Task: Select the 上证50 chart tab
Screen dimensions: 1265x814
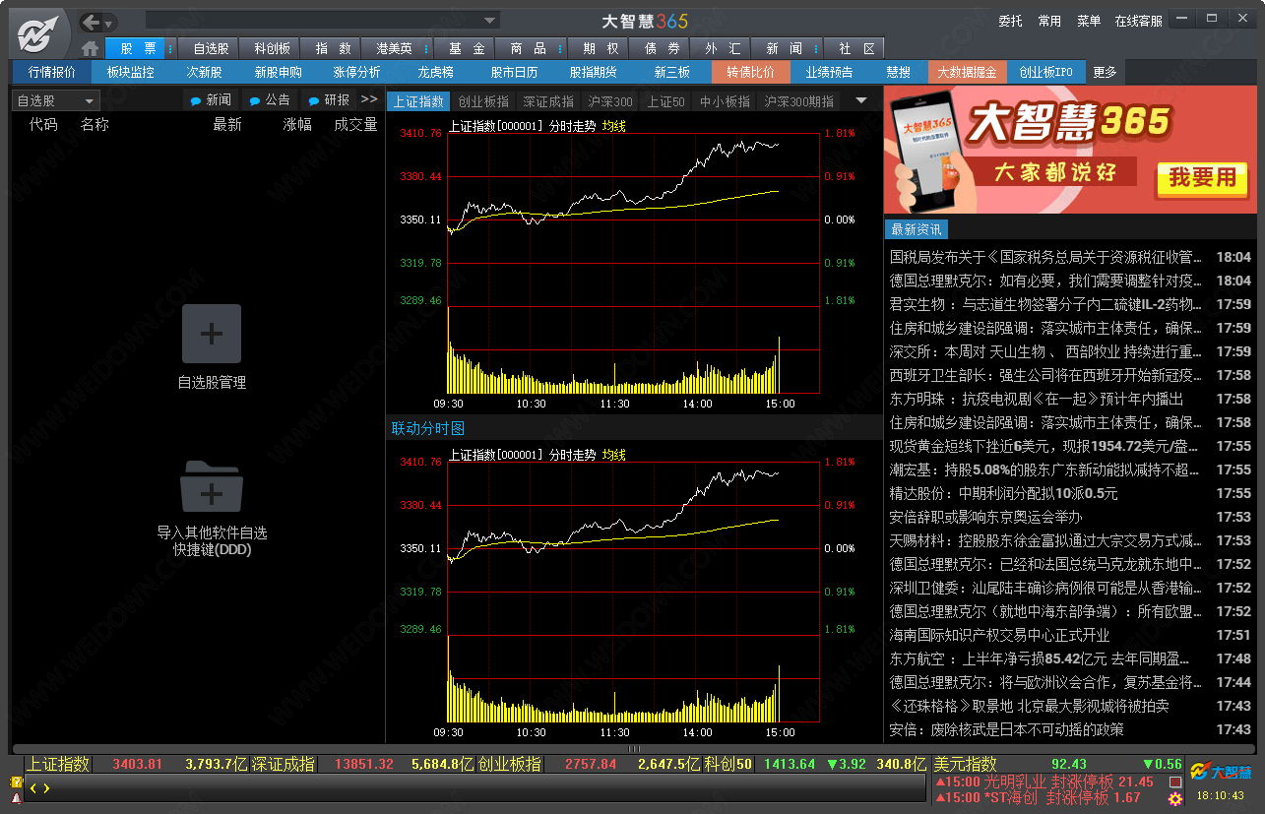Action: tap(665, 101)
